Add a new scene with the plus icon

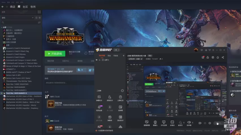point(124,56)
